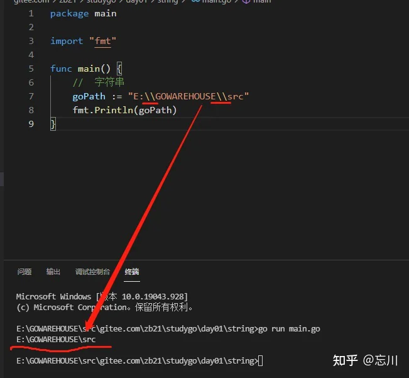The width and height of the screenshot is (409, 378).
Task: Click the terminal output E:\GOWAREHOUSE\src
Action: (56, 340)
